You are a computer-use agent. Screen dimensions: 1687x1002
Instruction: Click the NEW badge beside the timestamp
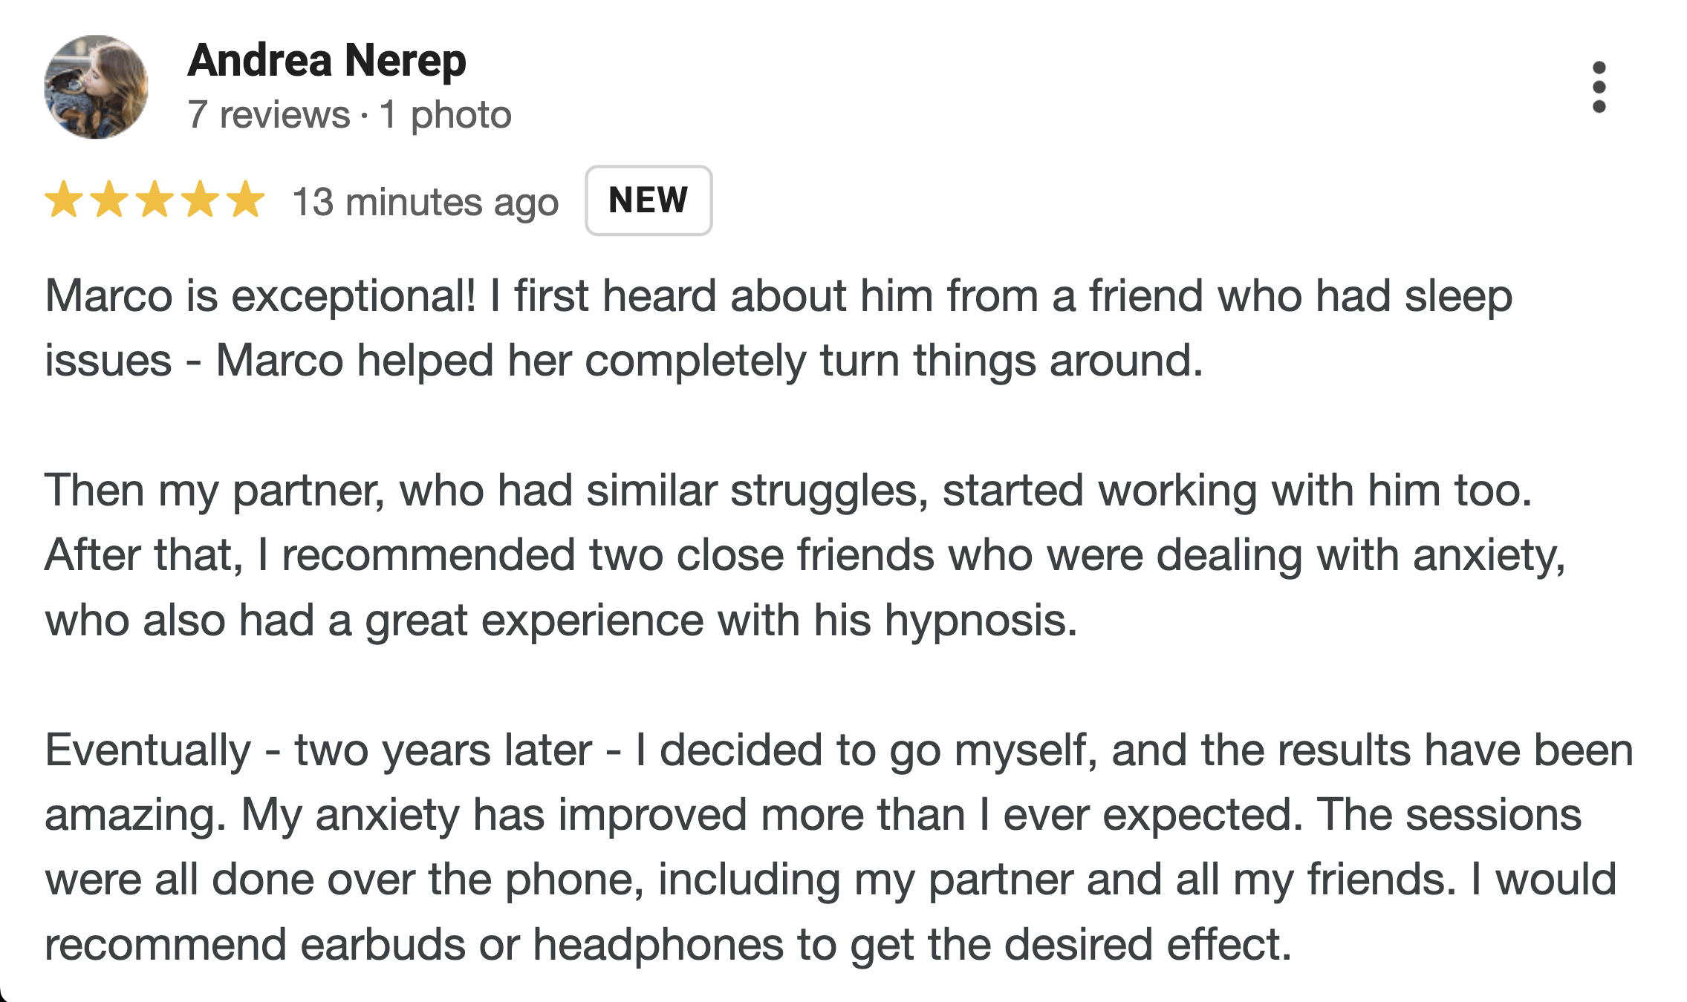tap(649, 200)
